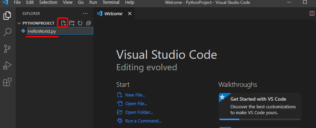Click the New Folder icon in Explorer
The width and height of the screenshot is (316, 128).
[x=72, y=23]
